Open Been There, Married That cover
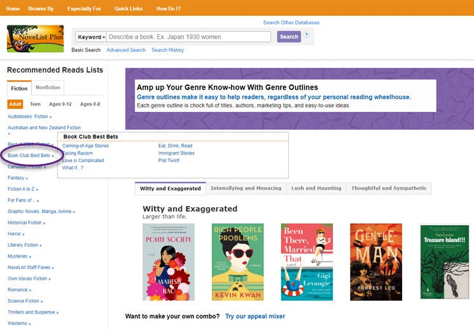The width and height of the screenshot is (474, 330). 307,262
